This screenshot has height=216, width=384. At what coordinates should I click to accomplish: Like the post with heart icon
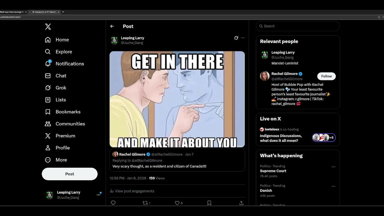(x=177, y=203)
